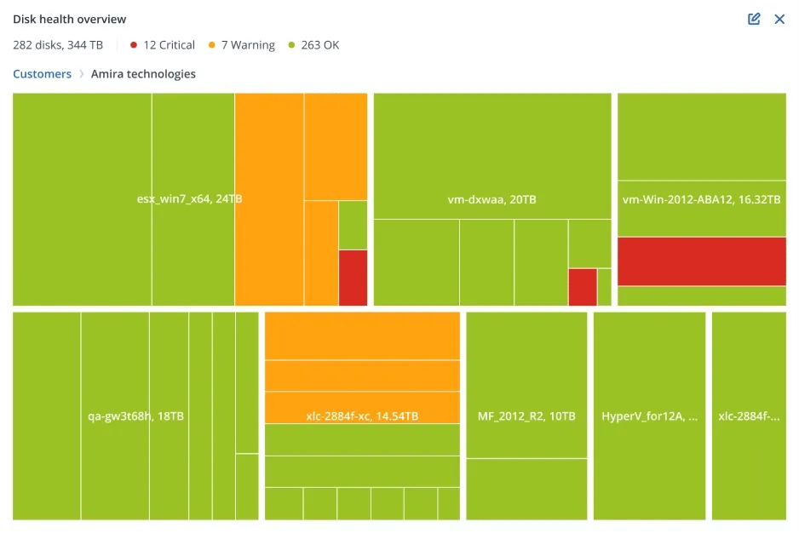Click the red critical disk in vm-Win-2012-ABA12
The width and height of the screenshot is (799, 533).
(x=701, y=261)
